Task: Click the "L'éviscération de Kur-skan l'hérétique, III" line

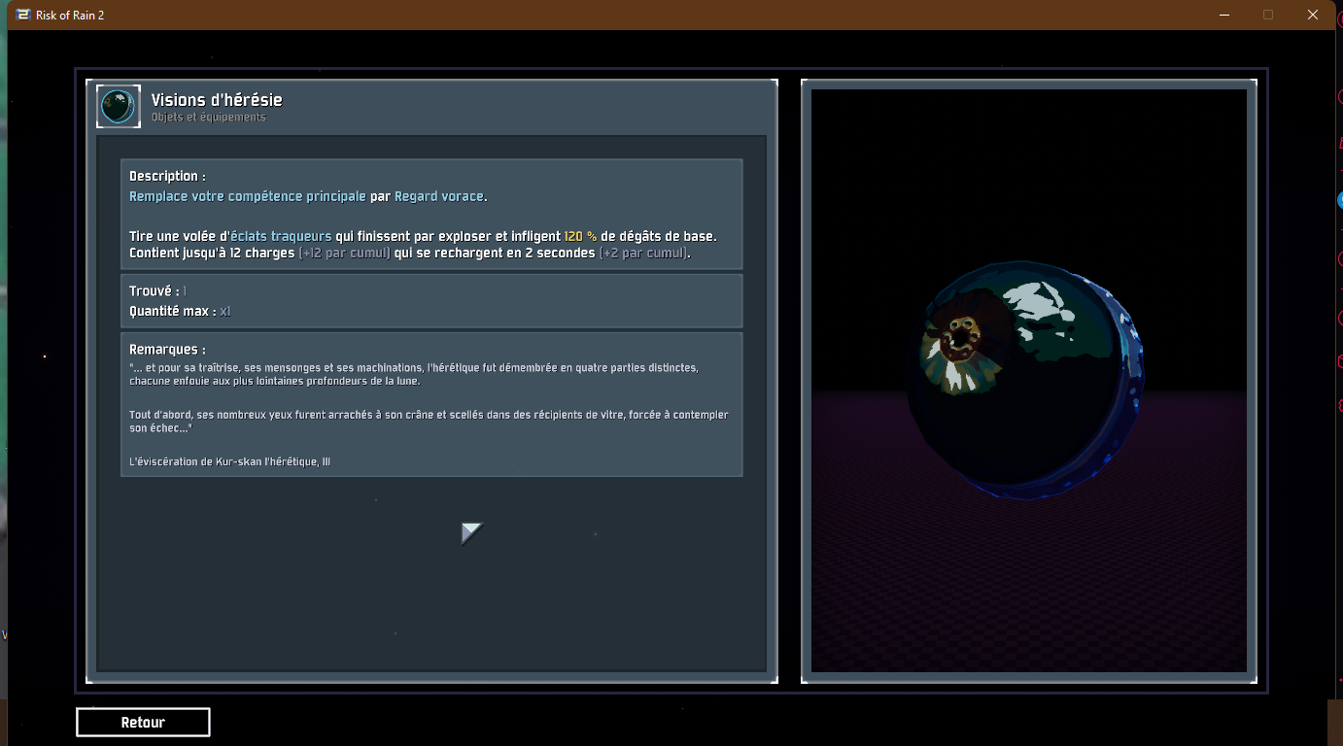Action: tap(229, 461)
